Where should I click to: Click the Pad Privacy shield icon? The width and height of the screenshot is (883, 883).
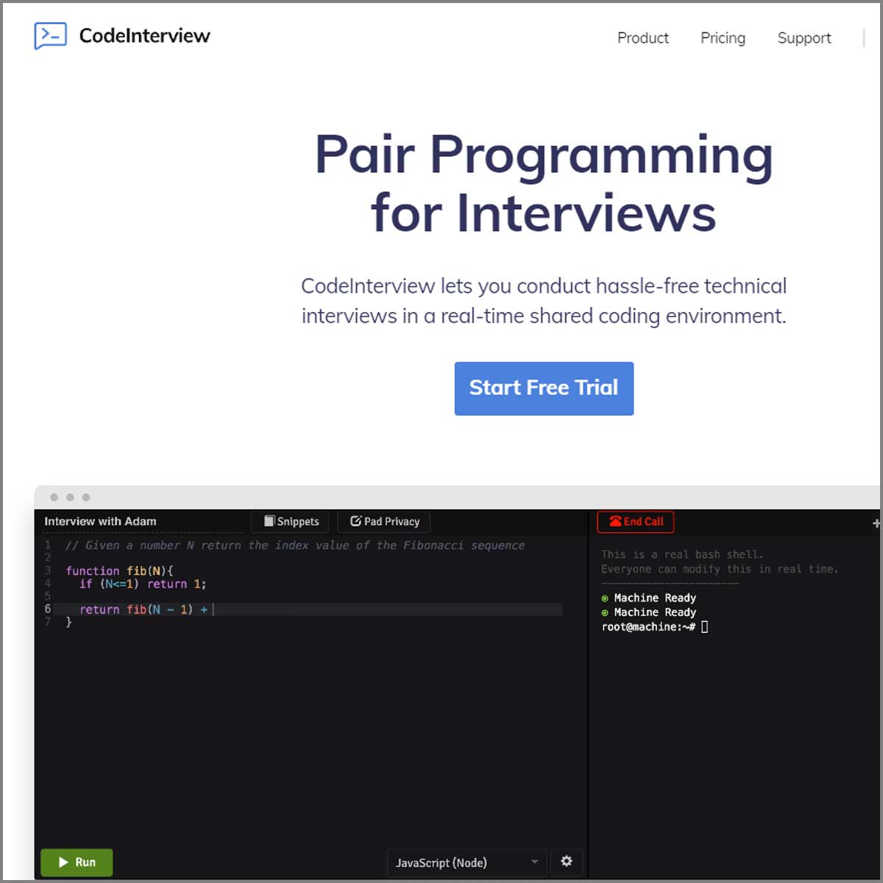coord(356,521)
